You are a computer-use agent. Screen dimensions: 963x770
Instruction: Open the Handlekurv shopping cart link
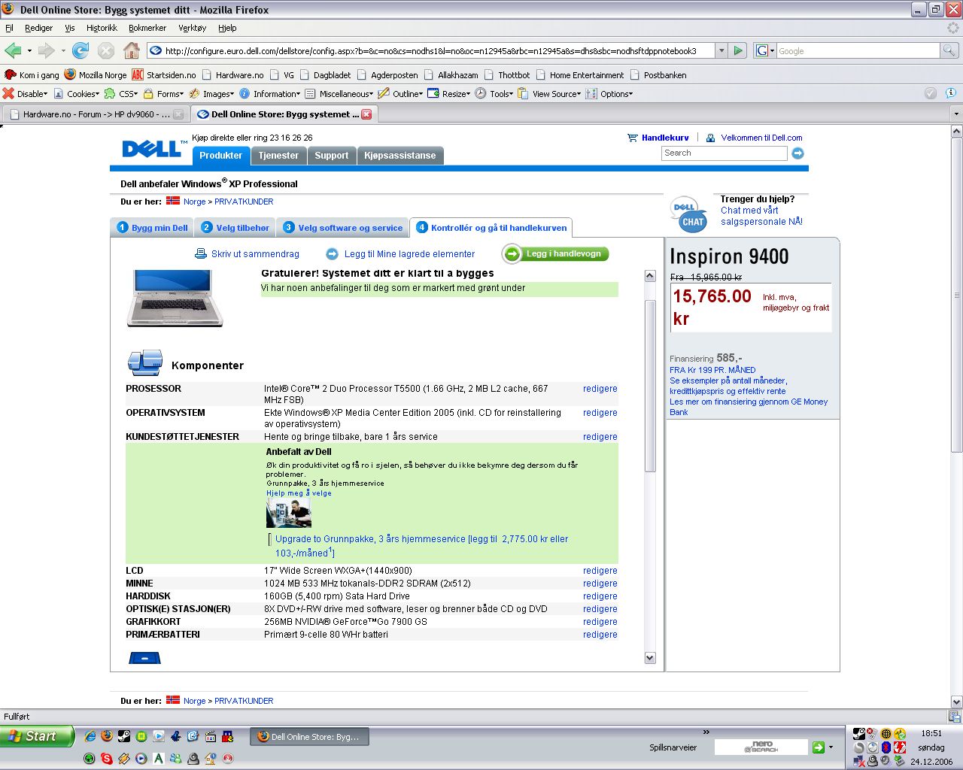[x=658, y=138]
